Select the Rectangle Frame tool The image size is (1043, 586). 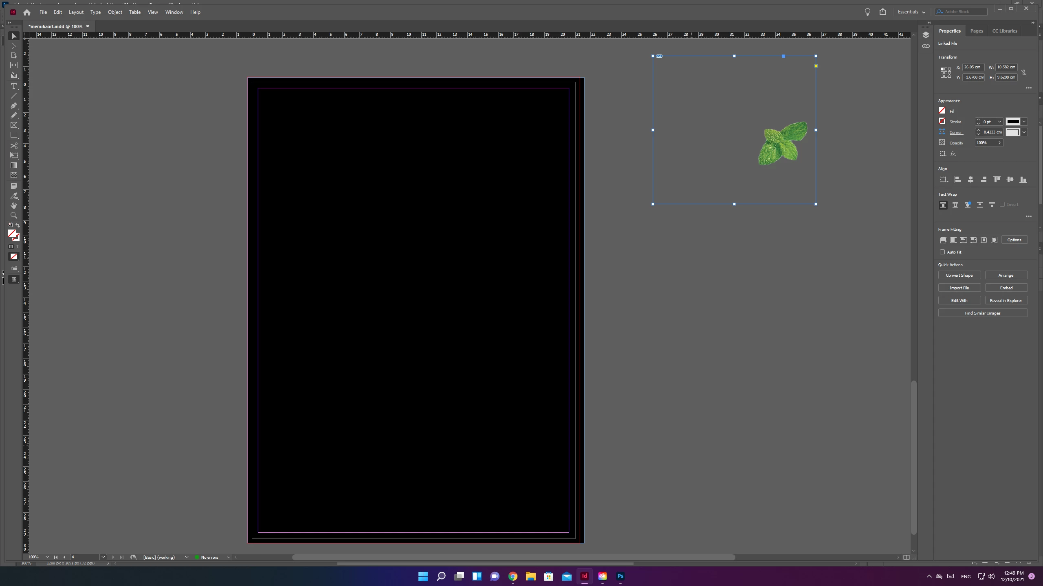click(13, 125)
